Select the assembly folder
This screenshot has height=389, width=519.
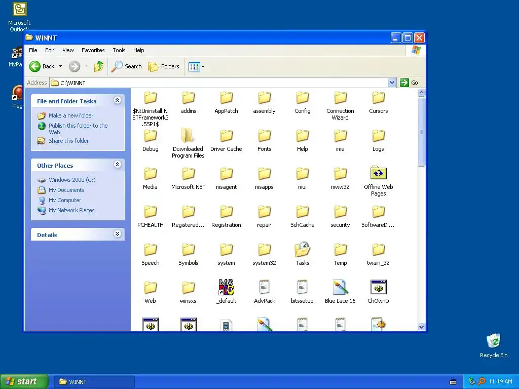(x=264, y=102)
